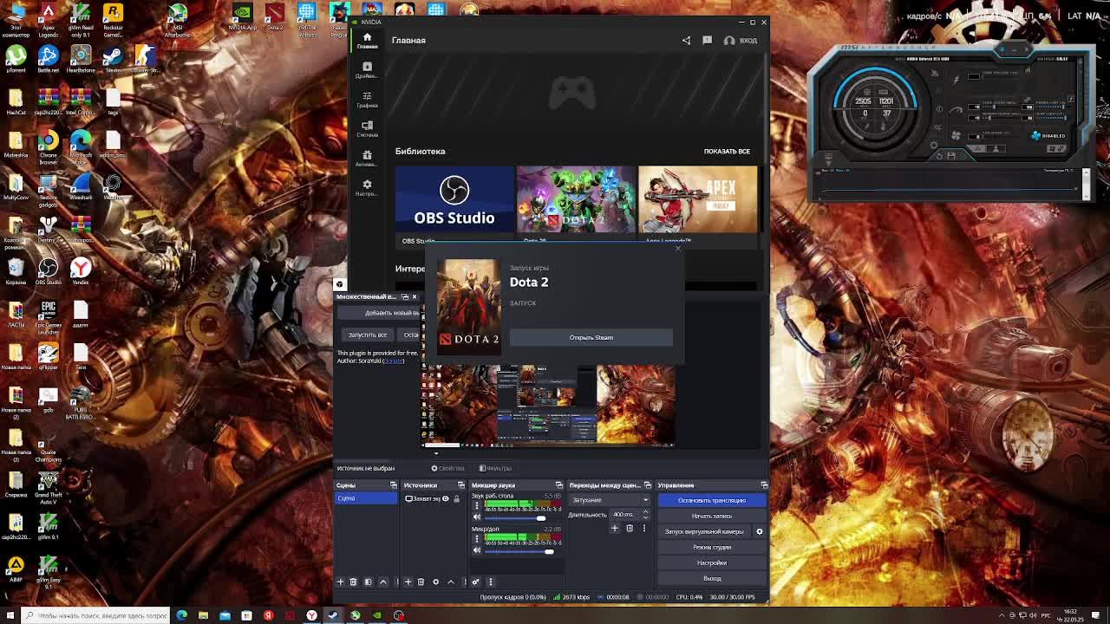Adjust the microphone volume slider
The height and width of the screenshot is (624, 1110).
click(x=549, y=551)
